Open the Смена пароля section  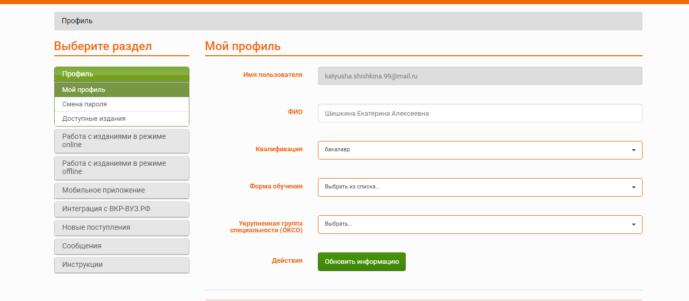(85, 104)
